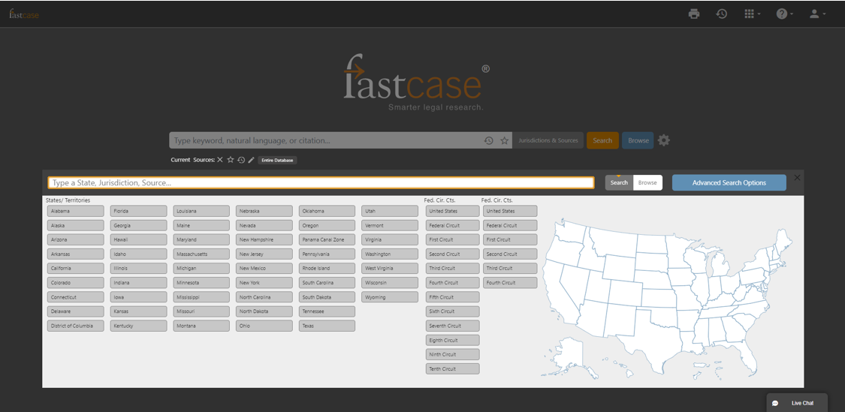Select California from the states list
The height and width of the screenshot is (412, 845).
(x=74, y=269)
